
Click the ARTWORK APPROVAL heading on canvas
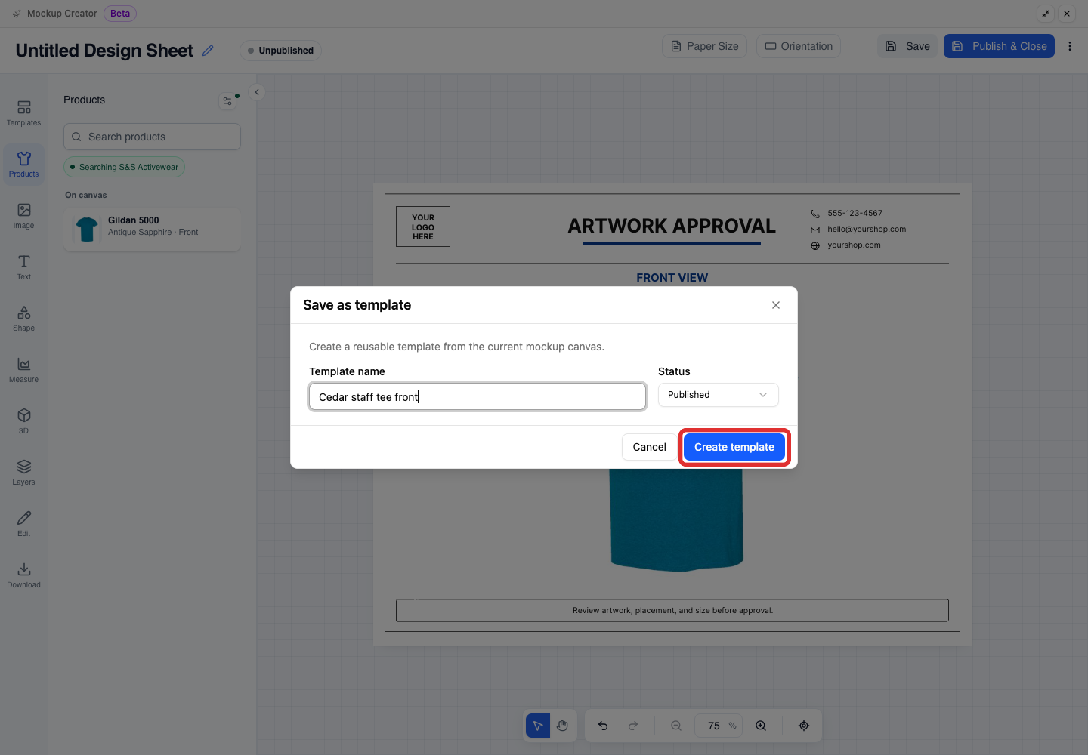pos(672,226)
